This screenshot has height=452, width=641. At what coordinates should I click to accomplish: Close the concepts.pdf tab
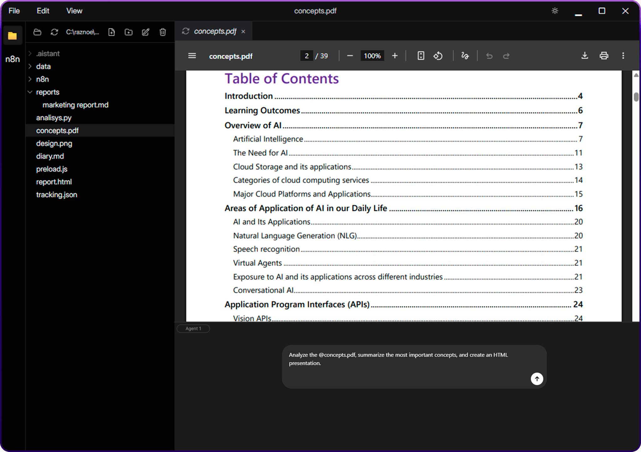tap(243, 32)
